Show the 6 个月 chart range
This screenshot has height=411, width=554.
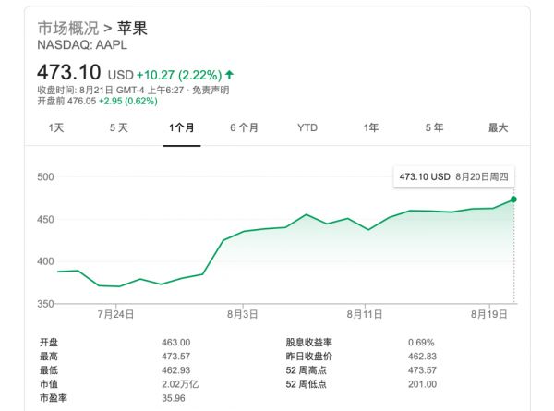244,127
